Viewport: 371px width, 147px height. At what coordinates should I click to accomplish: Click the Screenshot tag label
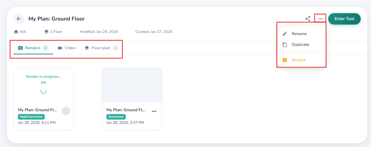point(116,117)
